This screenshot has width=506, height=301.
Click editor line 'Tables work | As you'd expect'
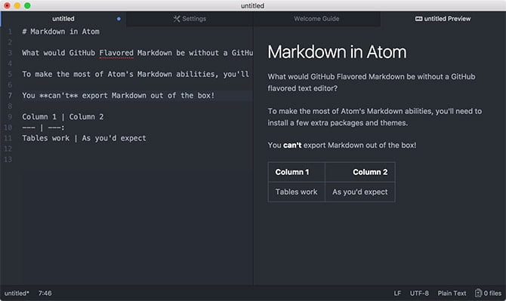(84, 138)
